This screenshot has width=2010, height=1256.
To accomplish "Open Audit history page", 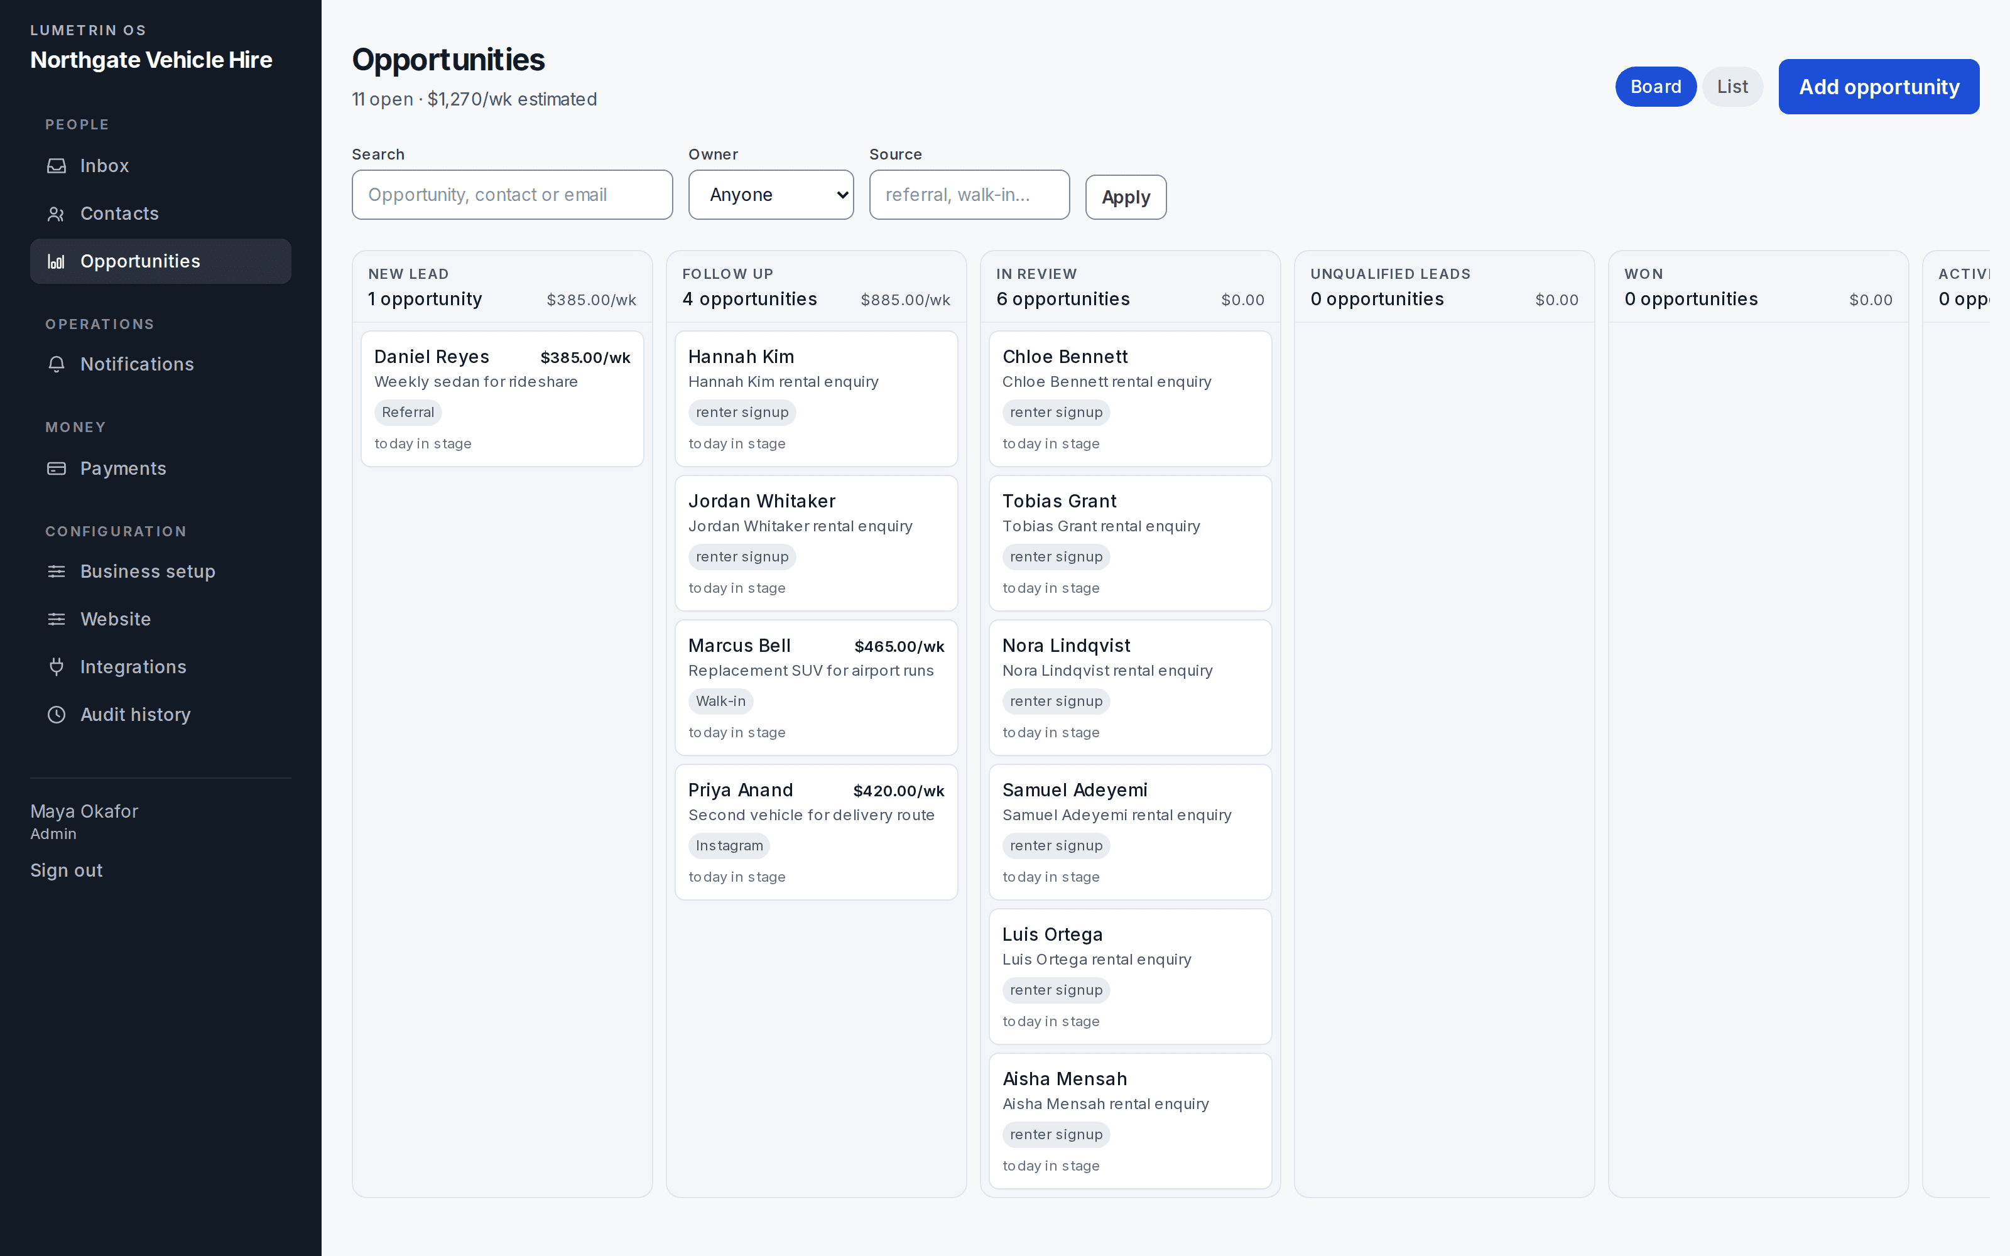I will [160, 715].
